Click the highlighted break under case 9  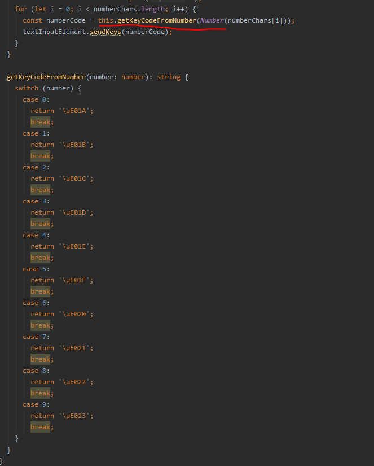[x=41, y=427]
